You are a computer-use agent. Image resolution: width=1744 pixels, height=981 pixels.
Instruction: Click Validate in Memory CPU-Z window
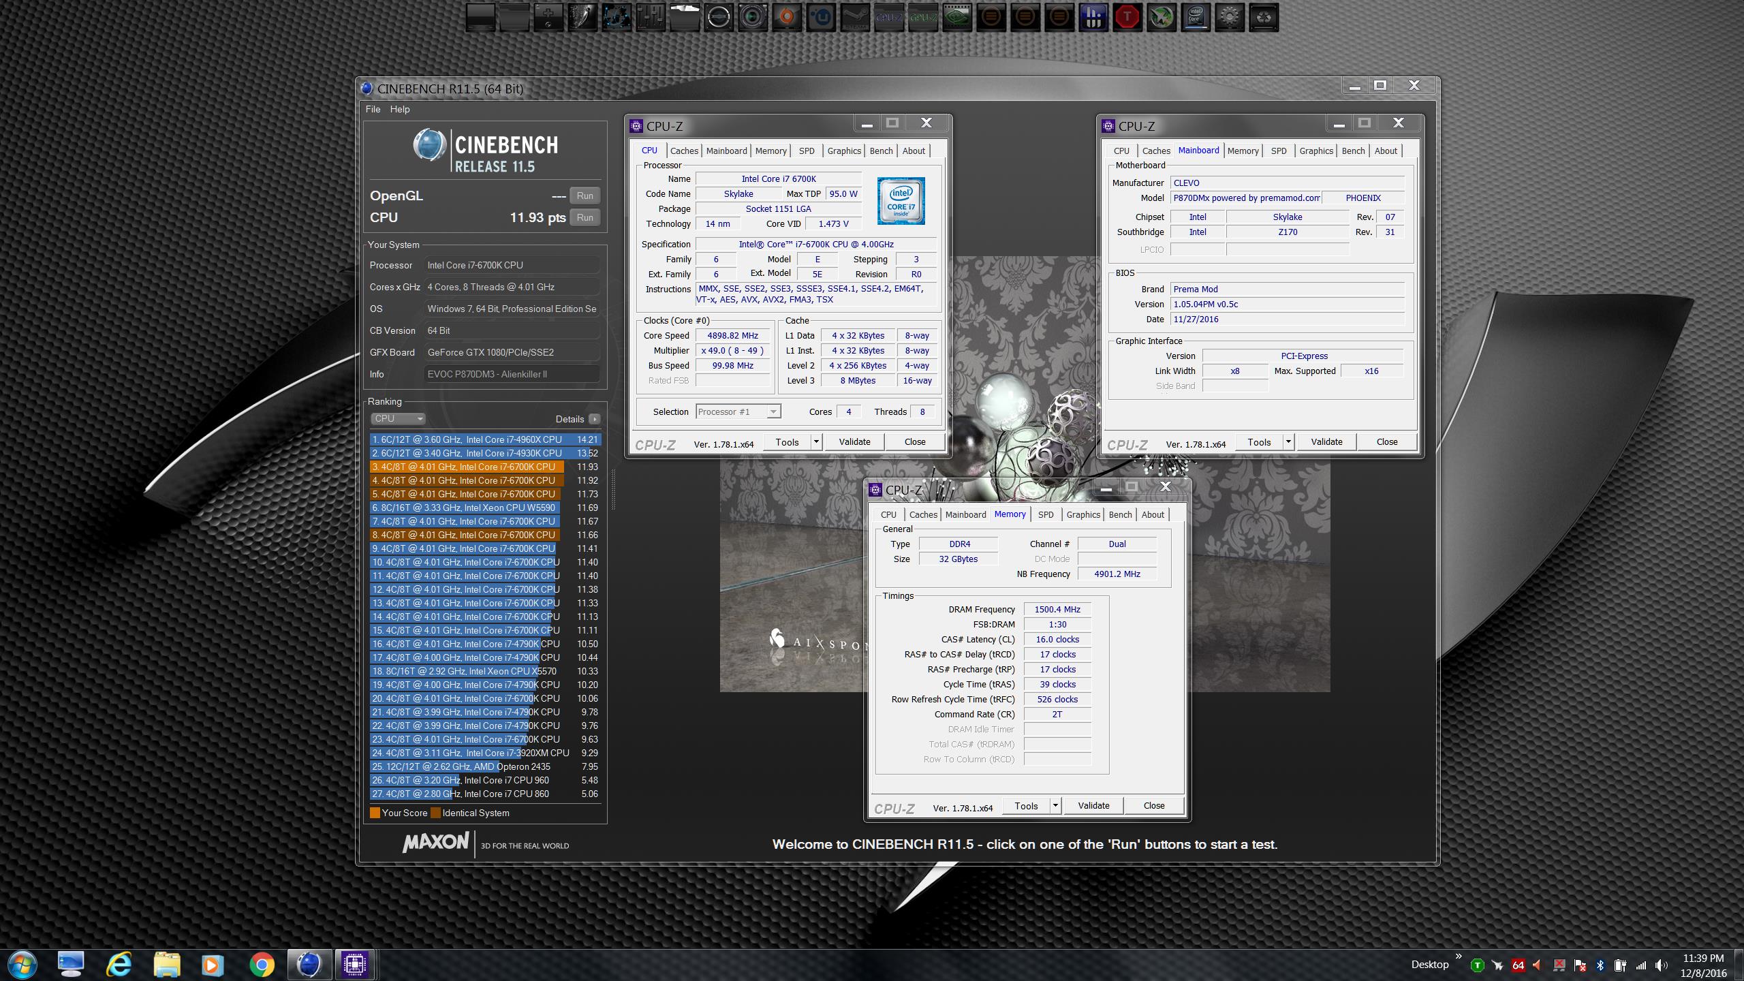(1093, 806)
